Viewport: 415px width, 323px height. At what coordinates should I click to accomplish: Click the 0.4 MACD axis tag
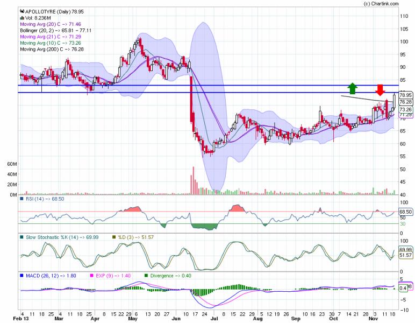point(403,289)
